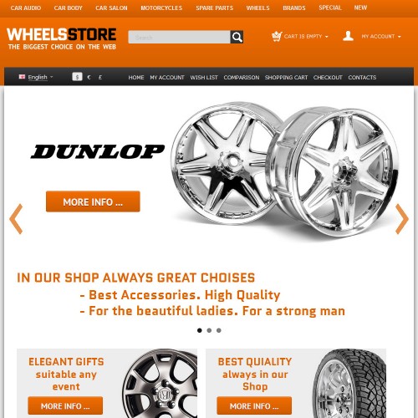
Task: Open the My Account header dropdown
Action: coord(381,37)
